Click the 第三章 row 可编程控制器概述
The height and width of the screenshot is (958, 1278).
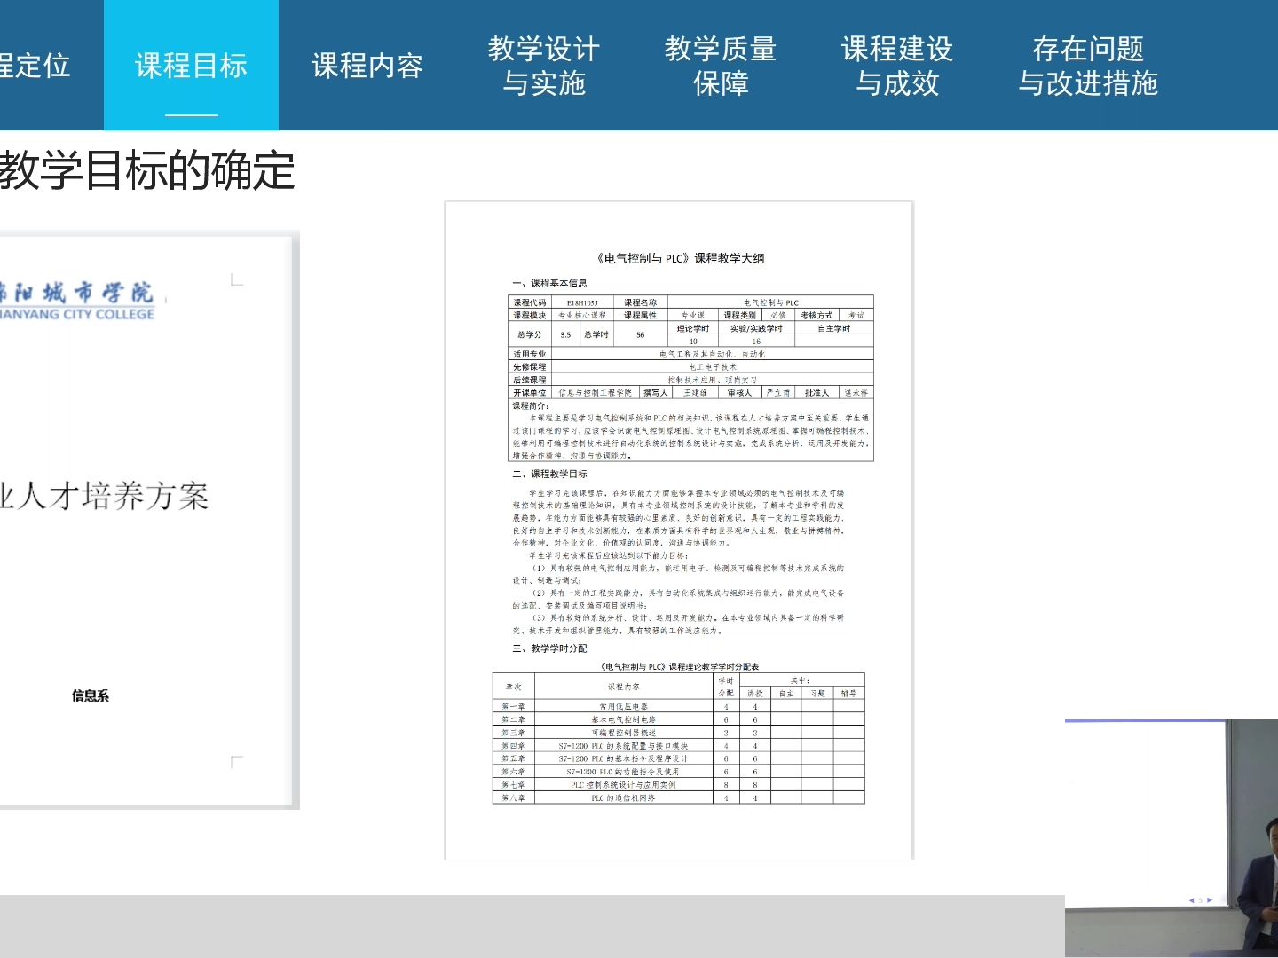tap(679, 733)
